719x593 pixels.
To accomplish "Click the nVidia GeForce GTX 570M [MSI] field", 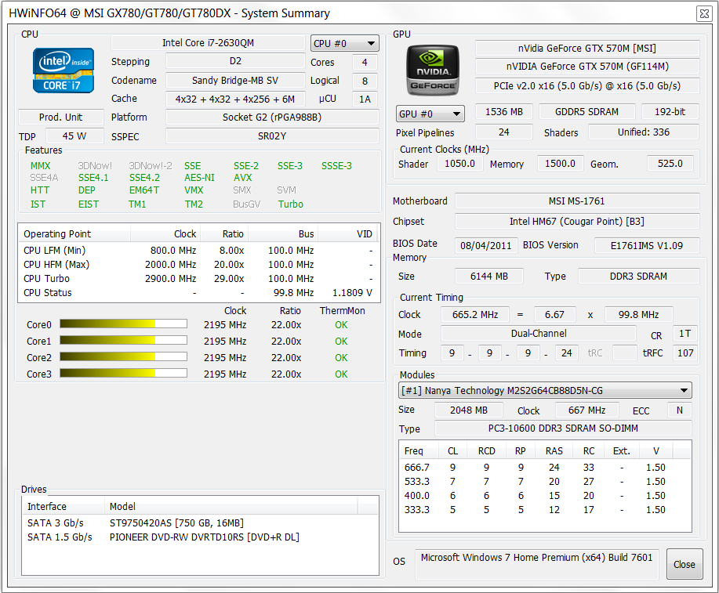I will pyautogui.click(x=587, y=48).
